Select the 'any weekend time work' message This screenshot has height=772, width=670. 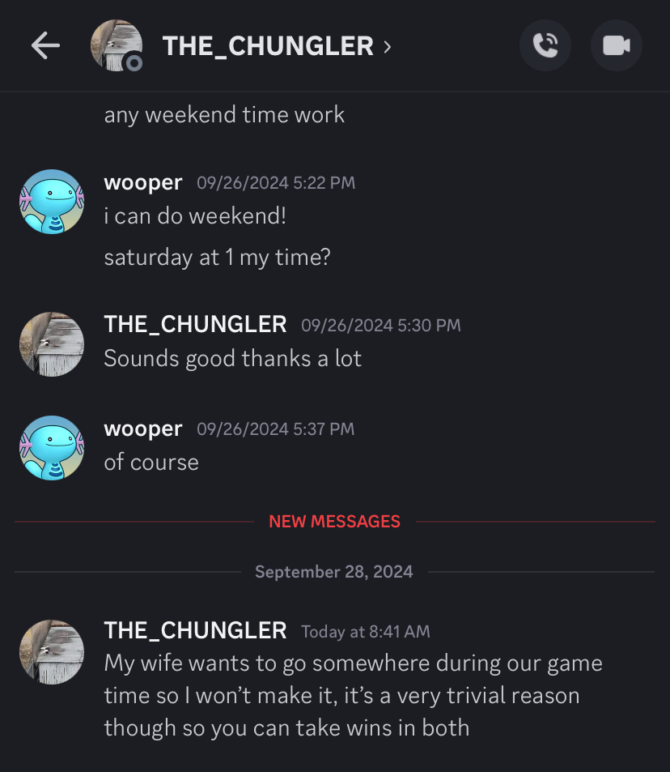point(224,115)
